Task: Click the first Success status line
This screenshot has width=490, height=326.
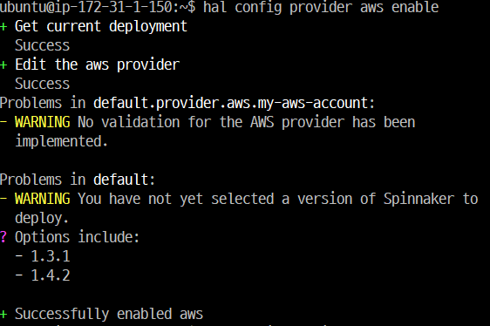Action: (x=43, y=45)
